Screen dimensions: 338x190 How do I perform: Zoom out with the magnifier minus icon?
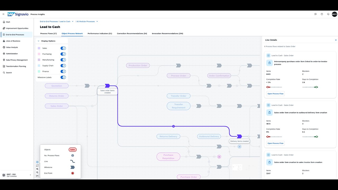point(37,172)
